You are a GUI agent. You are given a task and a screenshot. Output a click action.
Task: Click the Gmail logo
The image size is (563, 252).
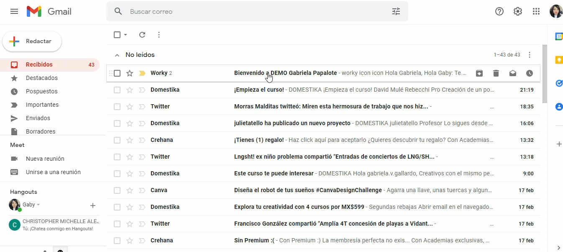point(49,11)
